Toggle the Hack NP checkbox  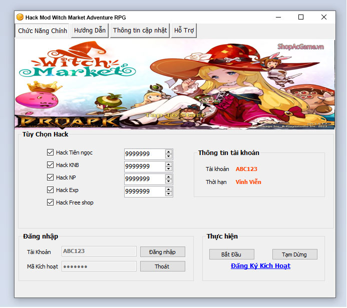coord(50,177)
